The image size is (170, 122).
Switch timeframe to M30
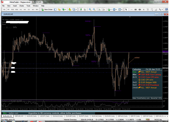[x=17, y=10]
